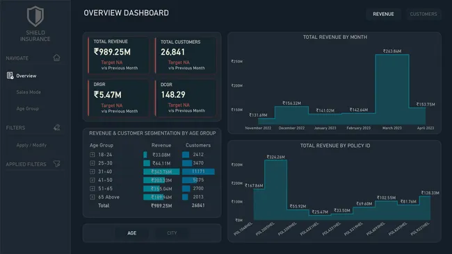The width and height of the screenshot is (452, 254).
Task: Click the 65 Above customers value 2013
Action: tap(198, 197)
